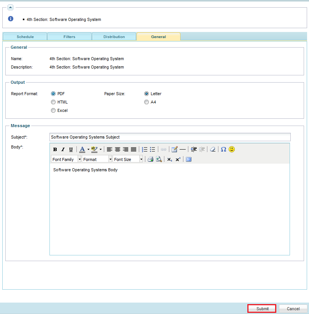Expand the Font Size dropdown
This screenshot has width=309, height=314.
128,159
